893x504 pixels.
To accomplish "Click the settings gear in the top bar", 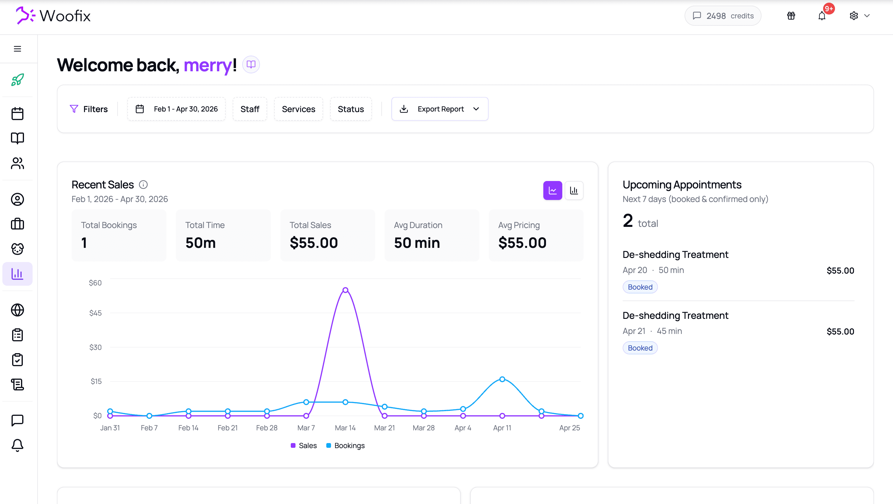I will tap(854, 16).
